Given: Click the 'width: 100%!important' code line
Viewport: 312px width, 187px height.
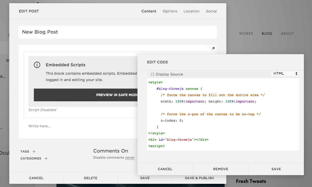Looking at the screenshot, I should tap(208, 101).
